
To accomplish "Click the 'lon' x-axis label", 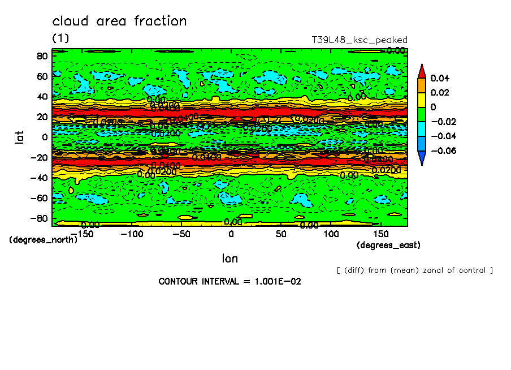I will (229, 259).
